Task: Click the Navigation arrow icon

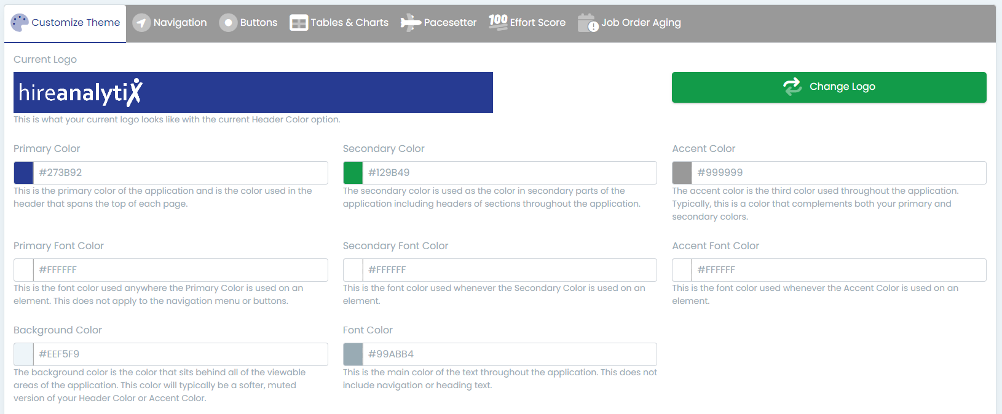Action: (x=141, y=23)
